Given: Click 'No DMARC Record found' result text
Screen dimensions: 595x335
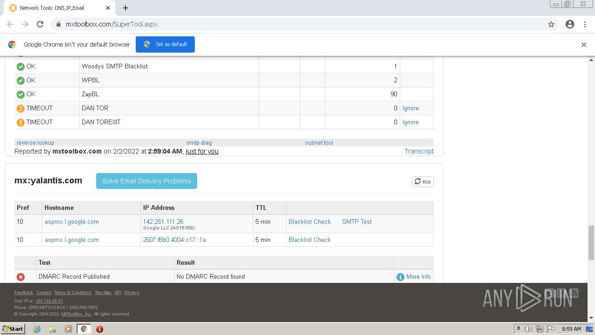Looking at the screenshot, I should pos(211,277).
